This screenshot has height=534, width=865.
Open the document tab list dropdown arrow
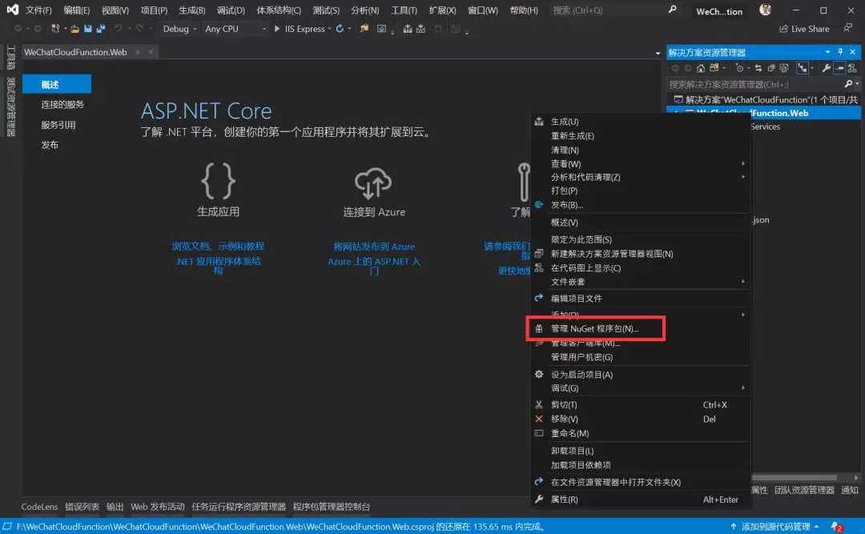click(658, 53)
